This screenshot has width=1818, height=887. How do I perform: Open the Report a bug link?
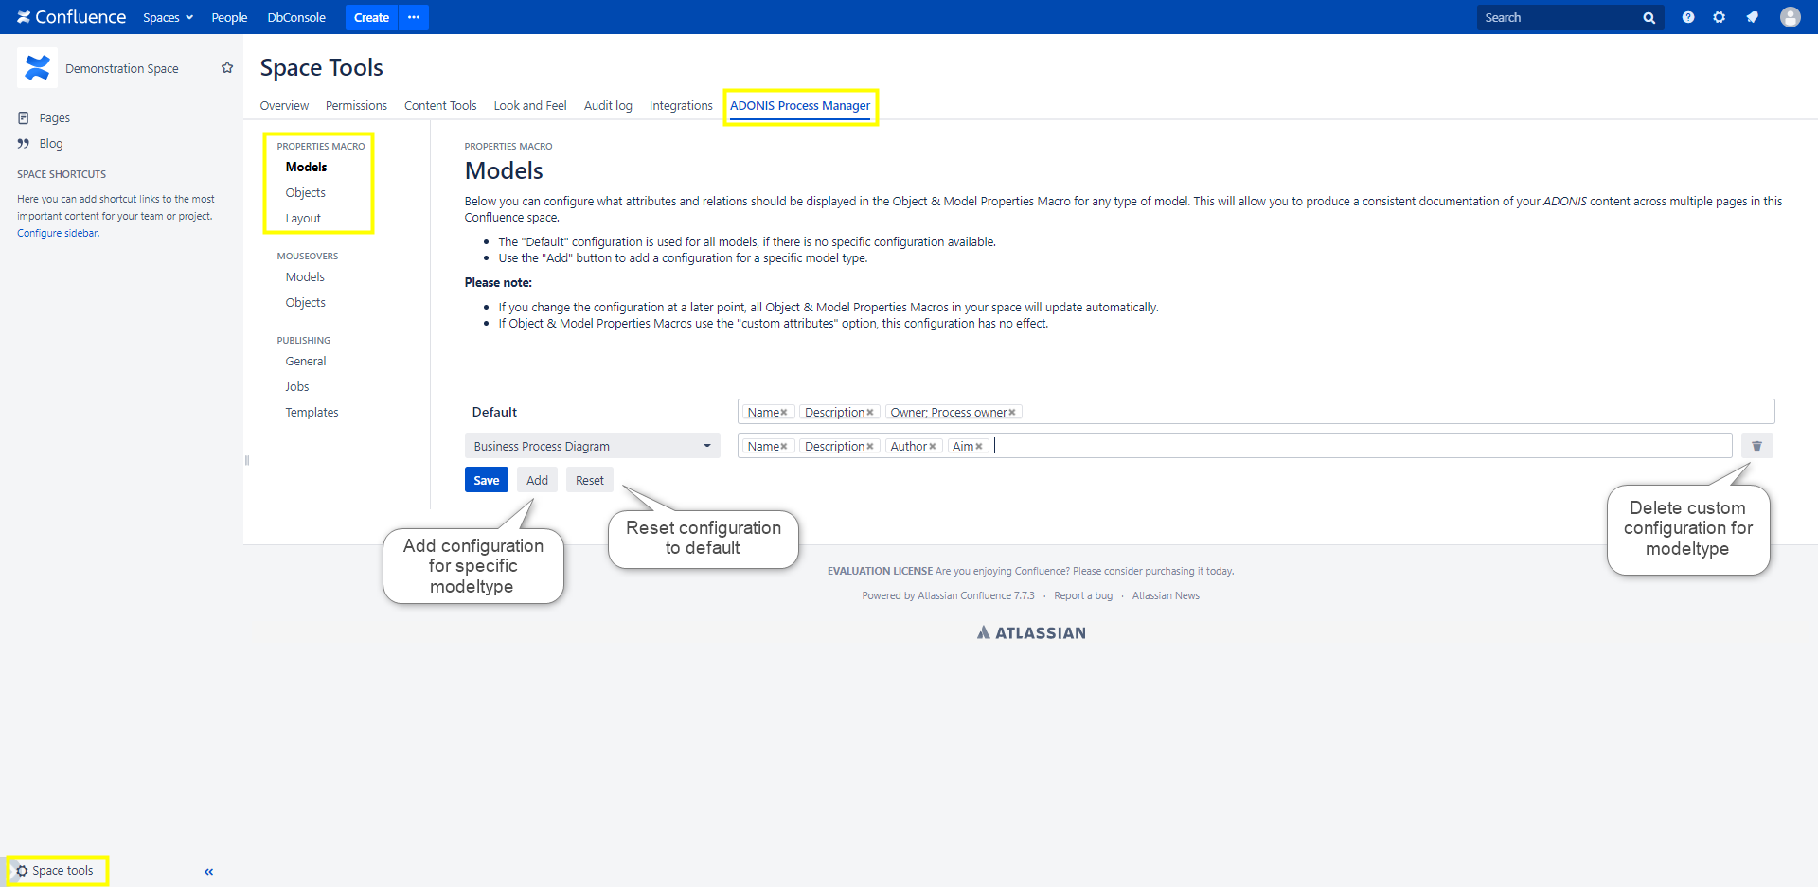point(1083,595)
